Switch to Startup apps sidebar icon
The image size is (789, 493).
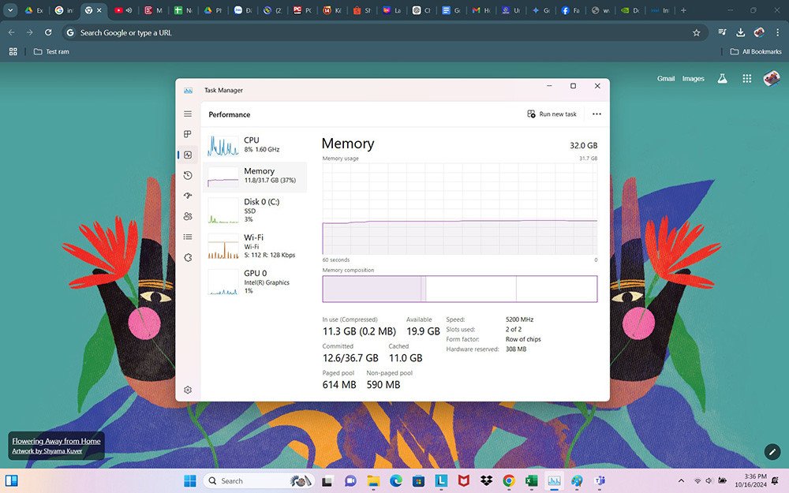click(188, 196)
